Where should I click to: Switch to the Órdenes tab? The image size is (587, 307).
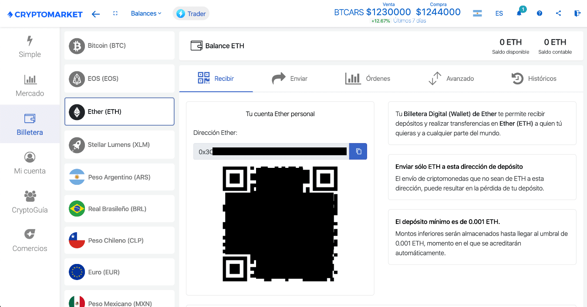(368, 79)
